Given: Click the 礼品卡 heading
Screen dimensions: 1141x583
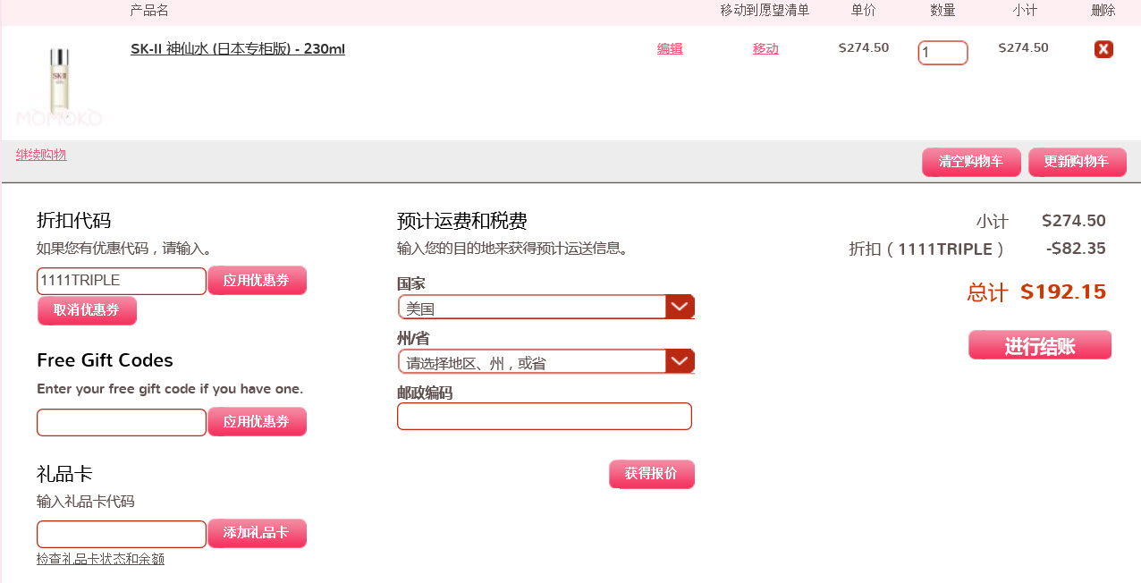Looking at the screenshot, I should (64, 474).
